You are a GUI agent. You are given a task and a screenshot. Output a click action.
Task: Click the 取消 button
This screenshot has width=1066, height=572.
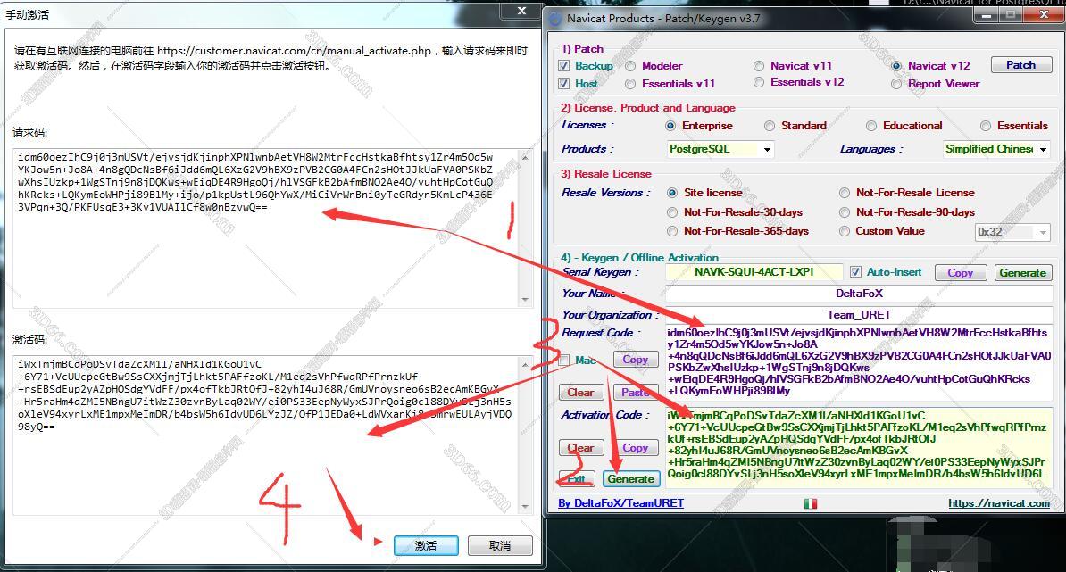click(500, 545)
